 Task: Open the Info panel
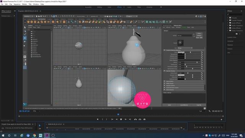pyautogui.click(x=229, y=53)
